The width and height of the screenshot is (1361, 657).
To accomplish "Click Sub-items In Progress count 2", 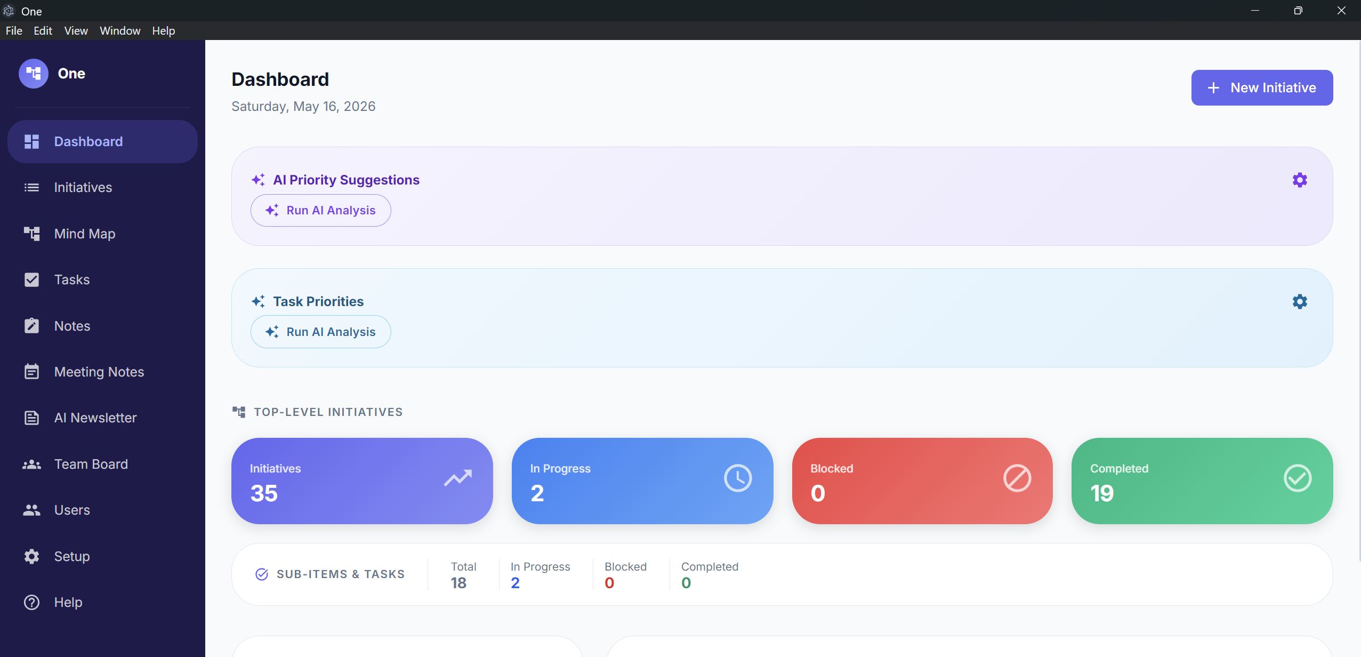I will tap(515, 583).
